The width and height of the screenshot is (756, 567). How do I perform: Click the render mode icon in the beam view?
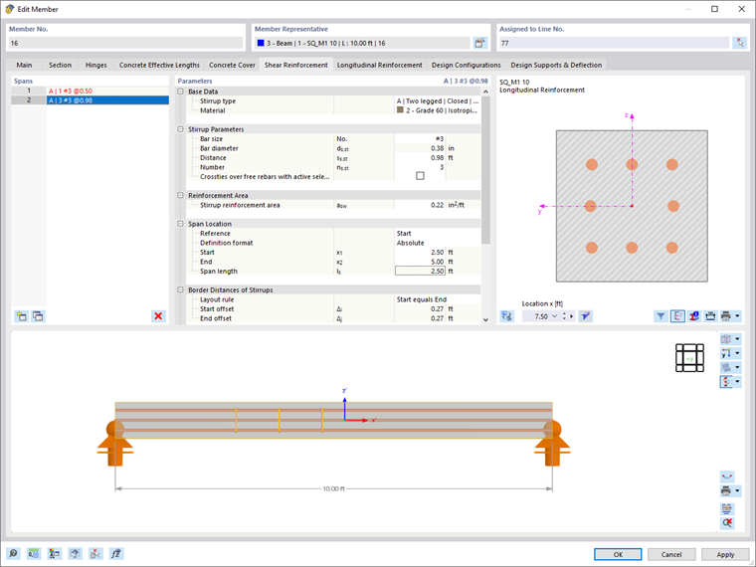click(726, 367)
